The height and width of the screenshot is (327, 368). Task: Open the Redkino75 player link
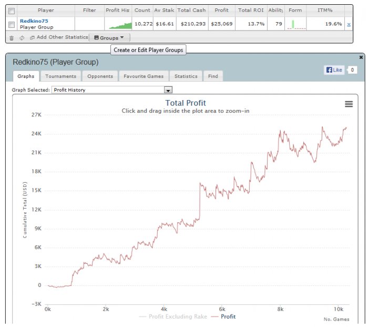[34, 21]
